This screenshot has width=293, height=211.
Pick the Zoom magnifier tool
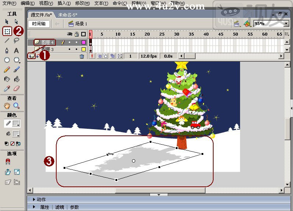tap(16, 106)
